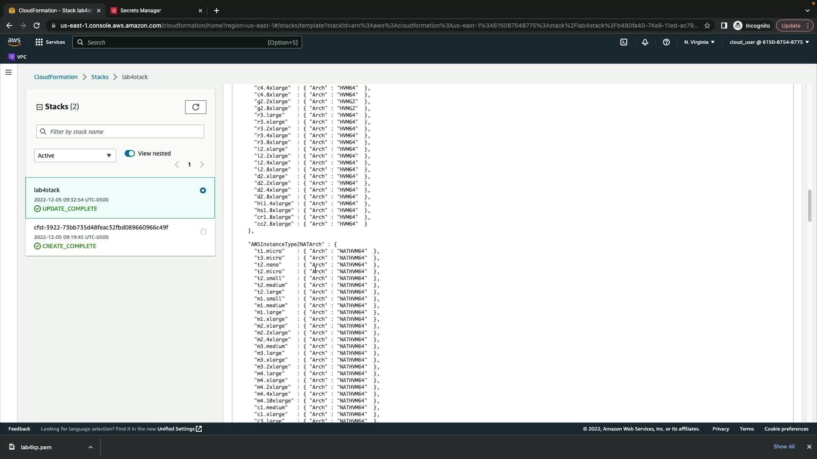Image resolution: width=817 pixels, height=459 pixels.
Task: Open AWS CloudShell terminal icon
Action: tap(624, 42)
